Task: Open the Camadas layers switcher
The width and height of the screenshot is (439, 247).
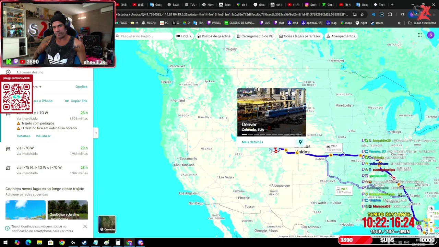Action: [x=107, y=224]
